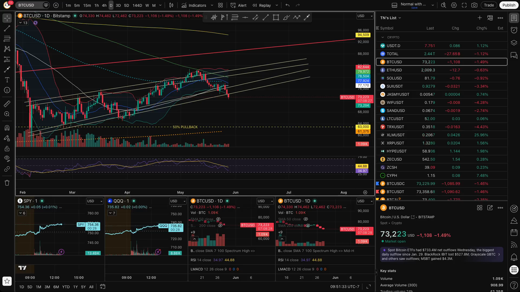Open quick search icon

click(x=444, y=5)
